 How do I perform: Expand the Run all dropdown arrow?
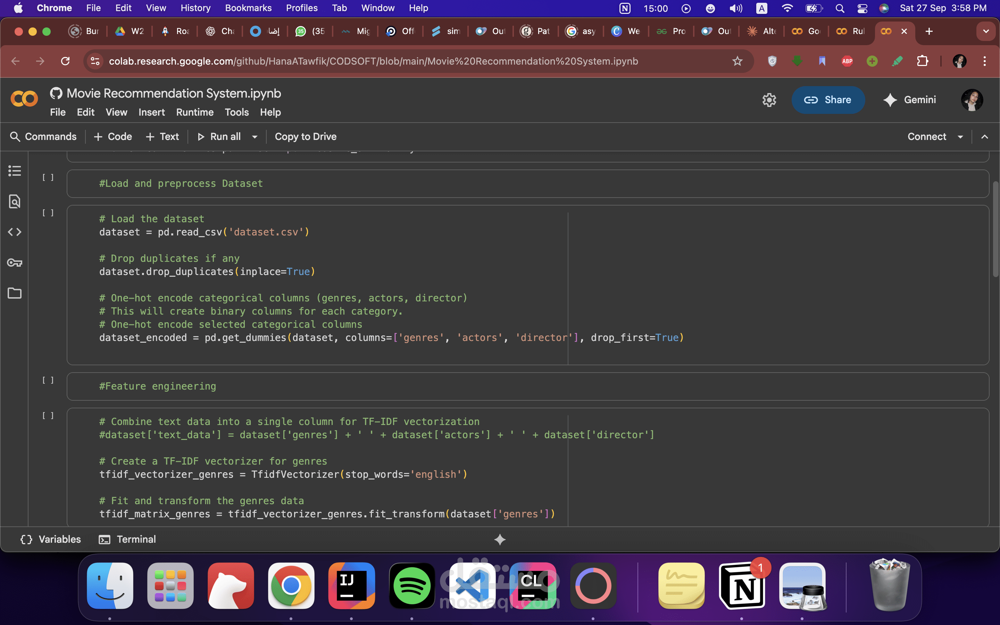pos(255,137)
